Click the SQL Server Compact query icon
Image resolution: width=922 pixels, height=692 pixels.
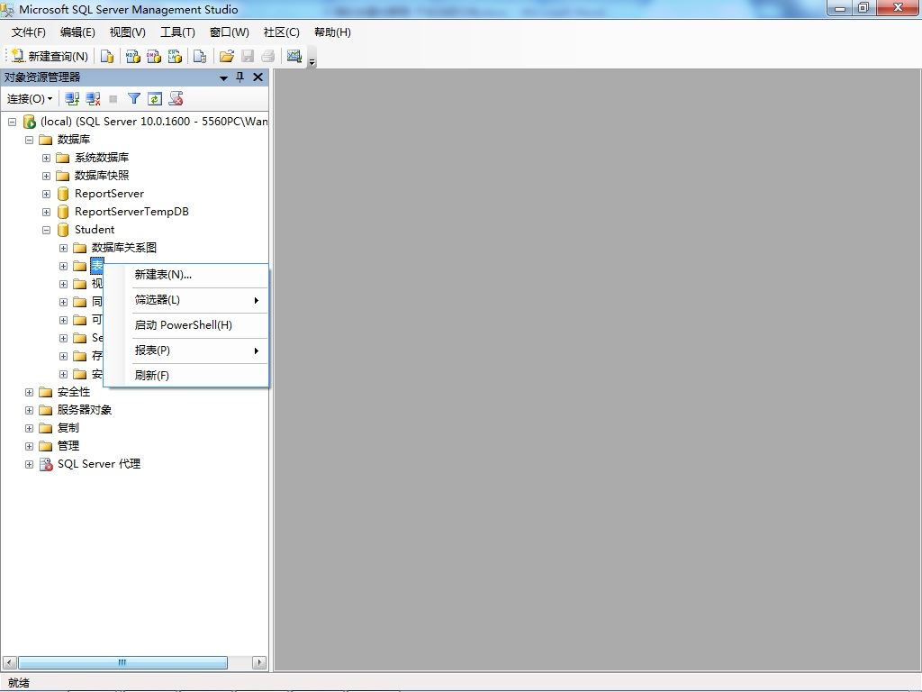[x=200, y=56]
